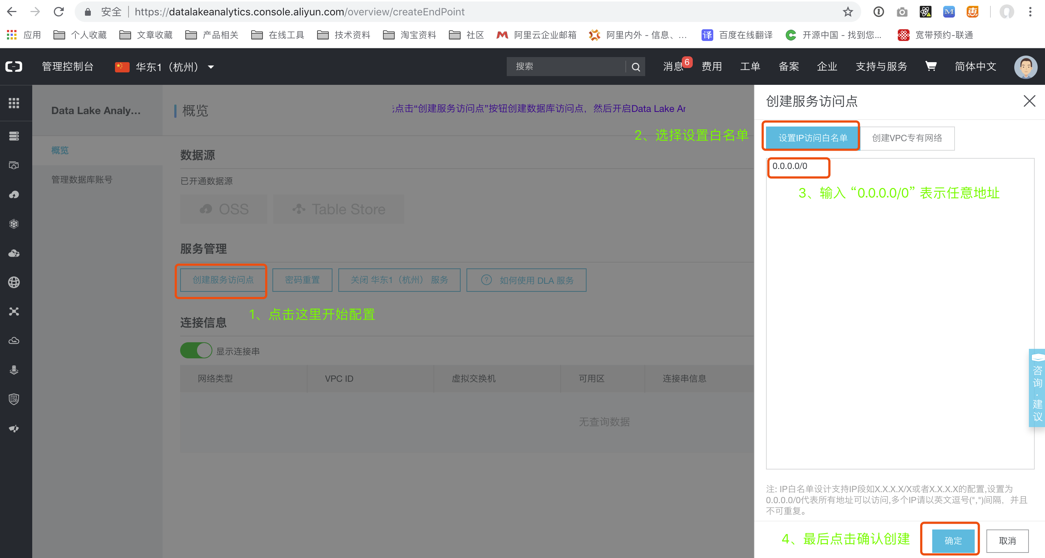Screen dimensions: 1045x558
Task: Click 如何使用 DLA 服务 help button
Action: click(x=526, y=280)
